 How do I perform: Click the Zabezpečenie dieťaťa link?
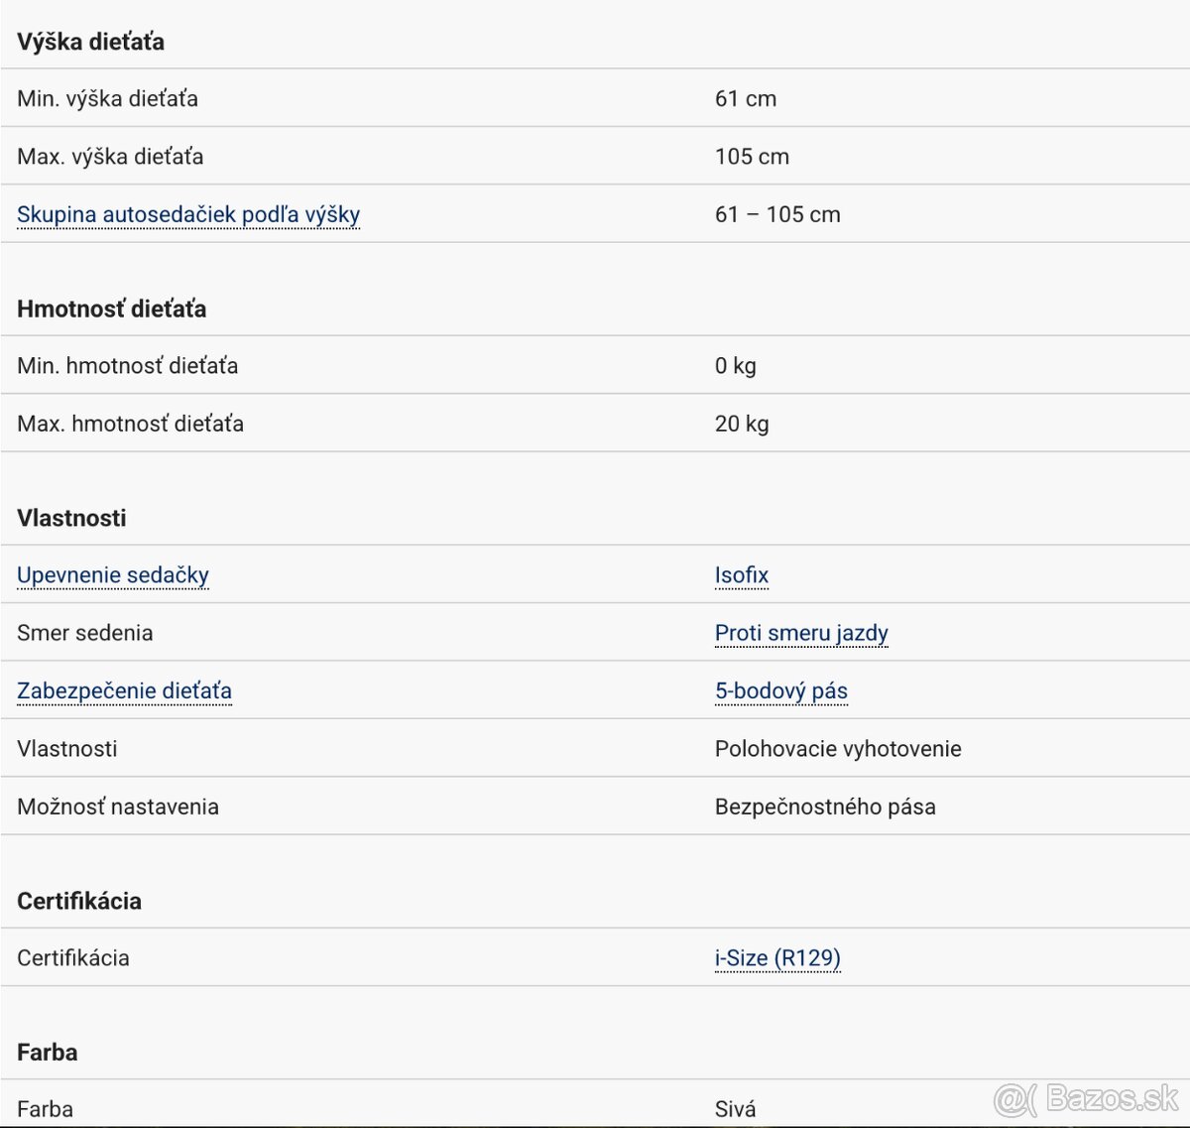(x=124, y=690)
